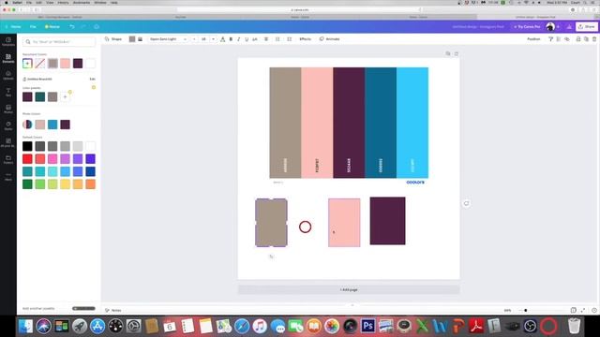600x337 pixels.
Task: Click the font size value field
Action: (204, 39)
